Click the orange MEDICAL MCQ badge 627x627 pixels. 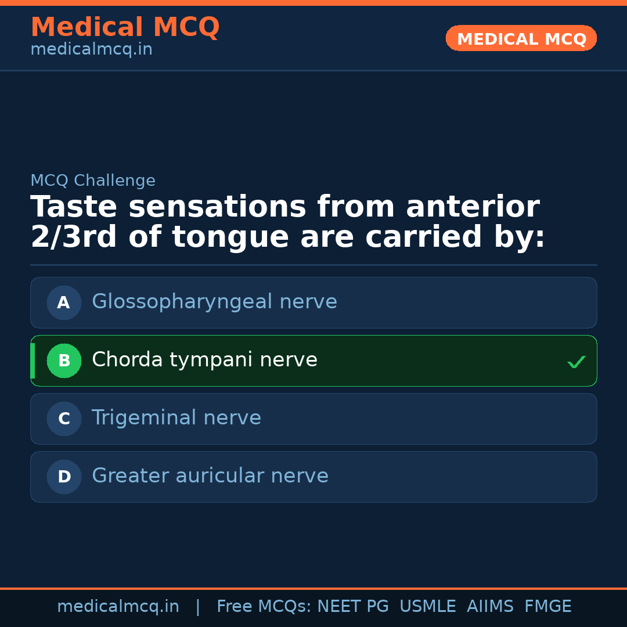(521, 39)
